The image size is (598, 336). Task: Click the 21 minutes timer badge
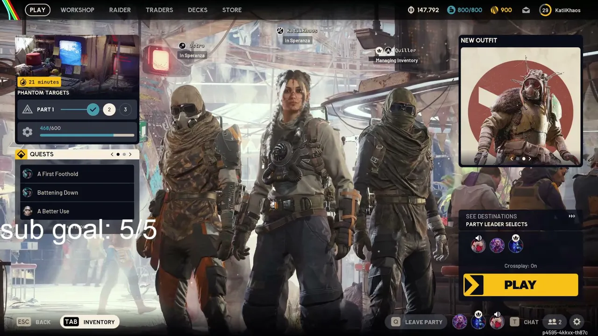(39, 82)
